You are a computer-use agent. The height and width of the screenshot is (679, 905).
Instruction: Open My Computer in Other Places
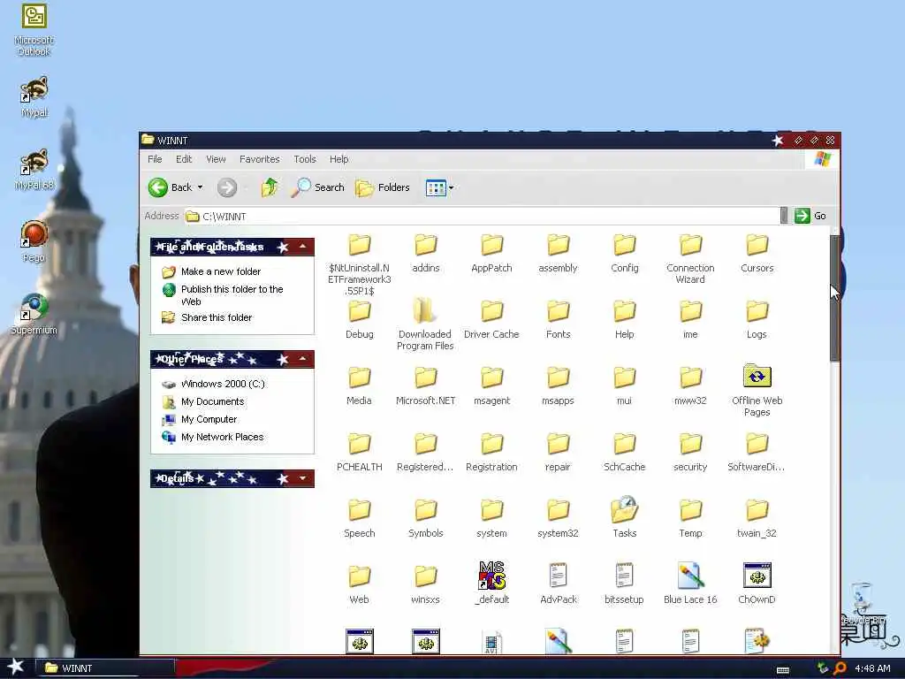click(209, 419)
